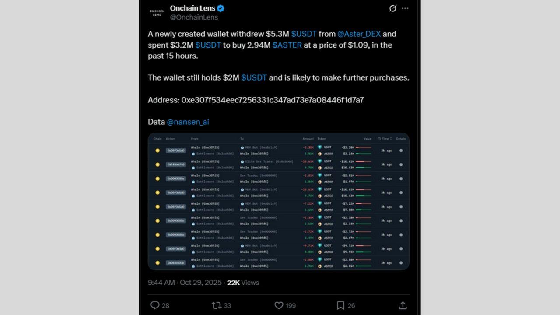
Task: Open the $ASTER cashtag link
Action: tap(287, 45)
